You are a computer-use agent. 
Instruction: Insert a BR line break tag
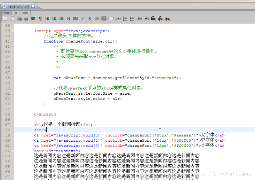pos(33,19)
